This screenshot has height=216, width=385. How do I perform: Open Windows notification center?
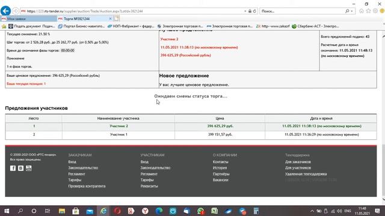(x=378, y=211)
